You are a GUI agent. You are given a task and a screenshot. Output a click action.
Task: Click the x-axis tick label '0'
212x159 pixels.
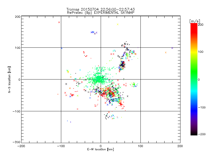tap(101, 146)
